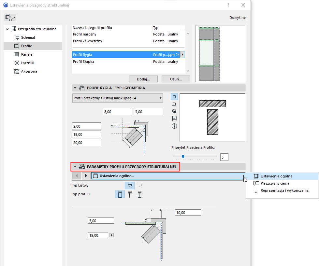Select the Profil Zewnętrzny row
The height and width of the screenshot is (266, 319).
tap(128, 41)
